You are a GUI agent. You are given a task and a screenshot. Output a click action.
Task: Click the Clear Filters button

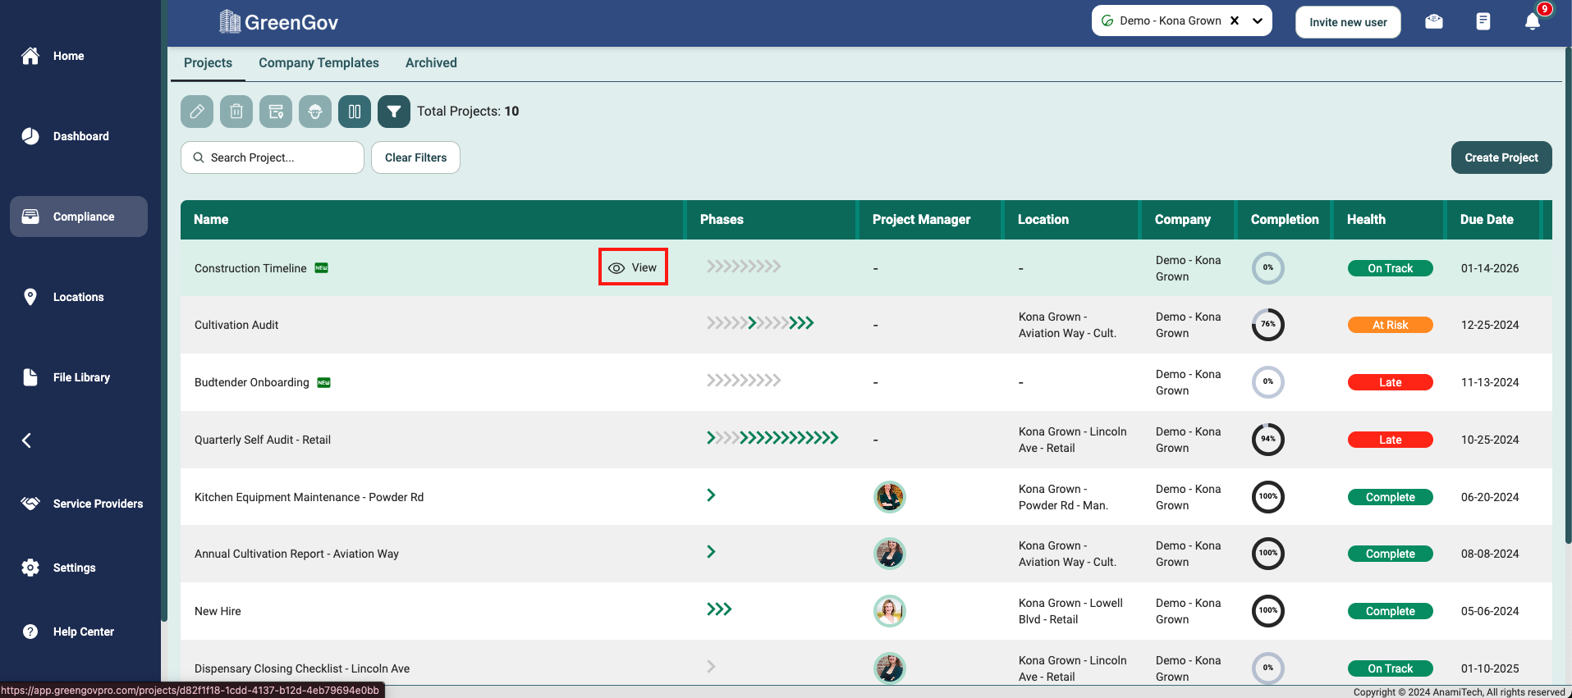tap(415, 157)
